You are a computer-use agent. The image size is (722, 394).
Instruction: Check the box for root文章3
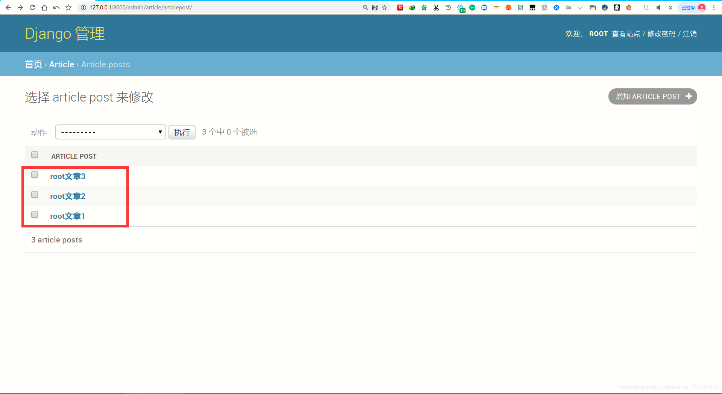[35, 174]
